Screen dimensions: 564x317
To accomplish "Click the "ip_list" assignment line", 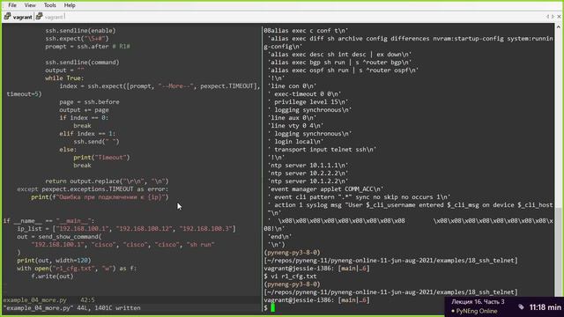I will coord(126,229).
